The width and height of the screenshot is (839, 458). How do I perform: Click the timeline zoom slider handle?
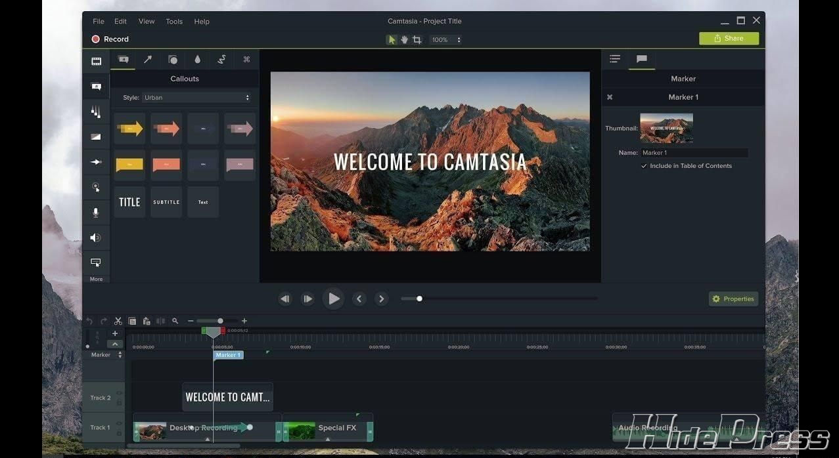click(220, 321)
